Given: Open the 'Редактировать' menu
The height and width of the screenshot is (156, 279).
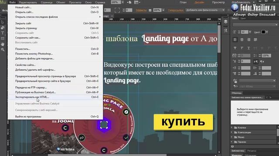Looking at the screenshot, I should [28, 3].
